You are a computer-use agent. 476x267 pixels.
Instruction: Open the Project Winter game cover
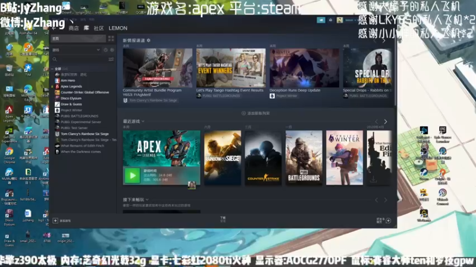tap(345, 158)
